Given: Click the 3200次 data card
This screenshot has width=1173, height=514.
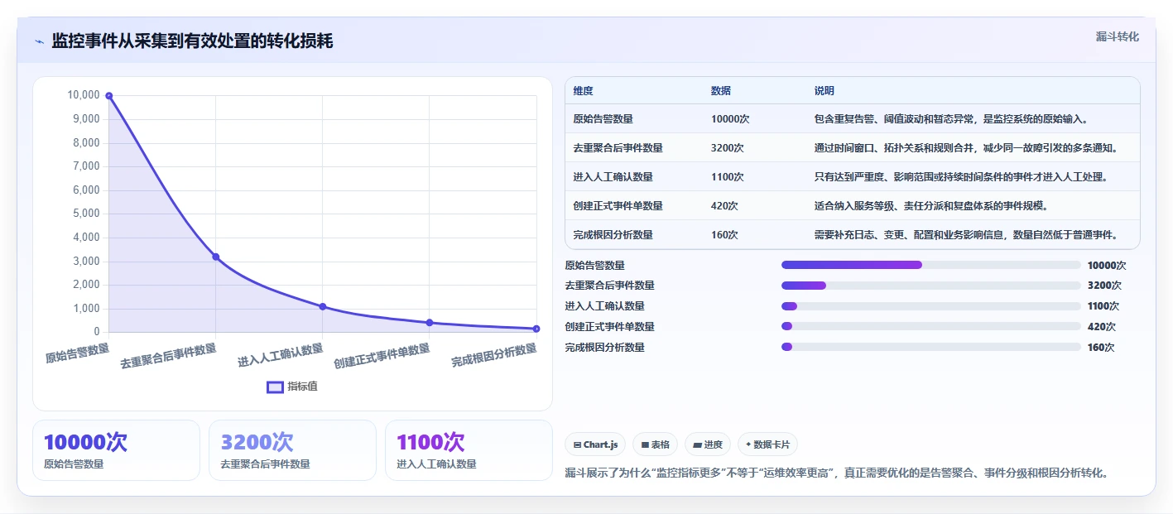Looking at the screenshot, I should tap(292, 450).
